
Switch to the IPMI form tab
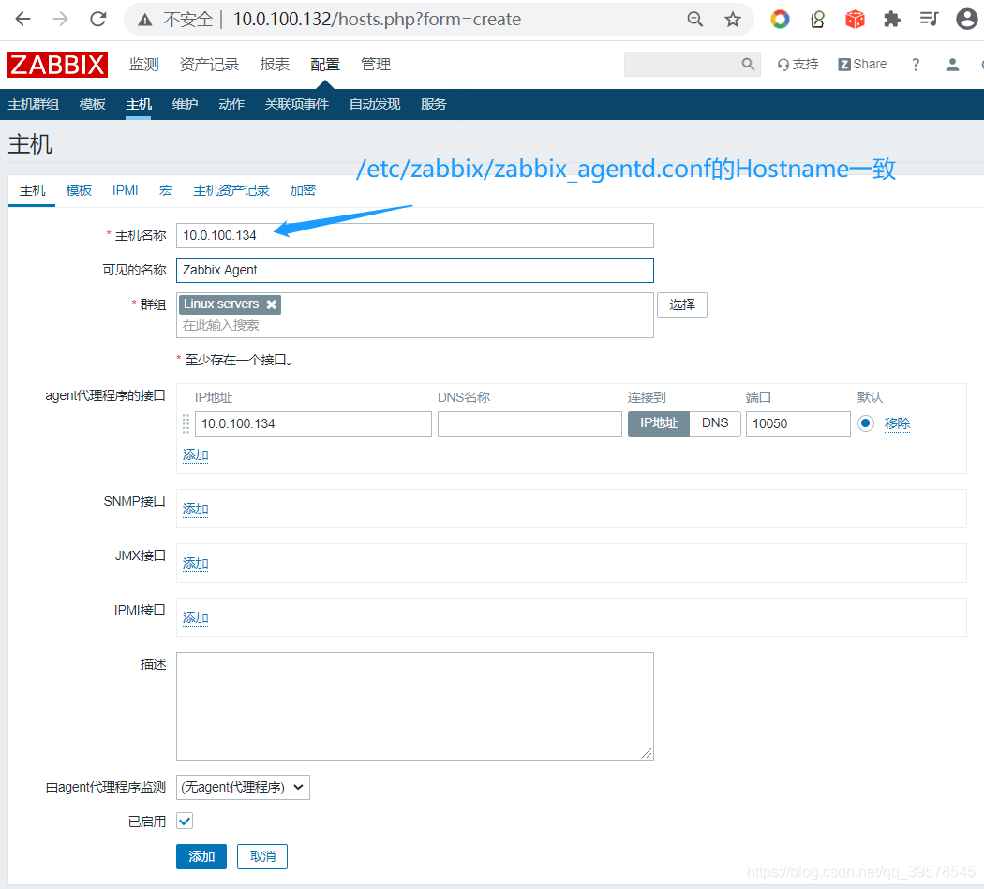click(125, 190)
